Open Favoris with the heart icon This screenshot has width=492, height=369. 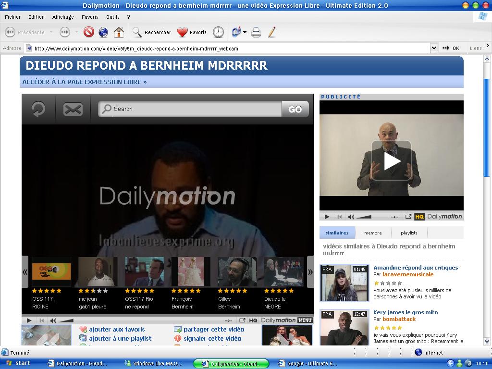click(x=182, y=32)
